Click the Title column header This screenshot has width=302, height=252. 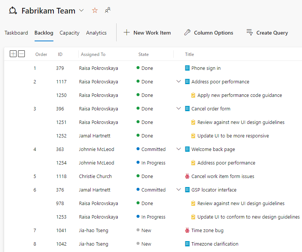pos(190,54)
